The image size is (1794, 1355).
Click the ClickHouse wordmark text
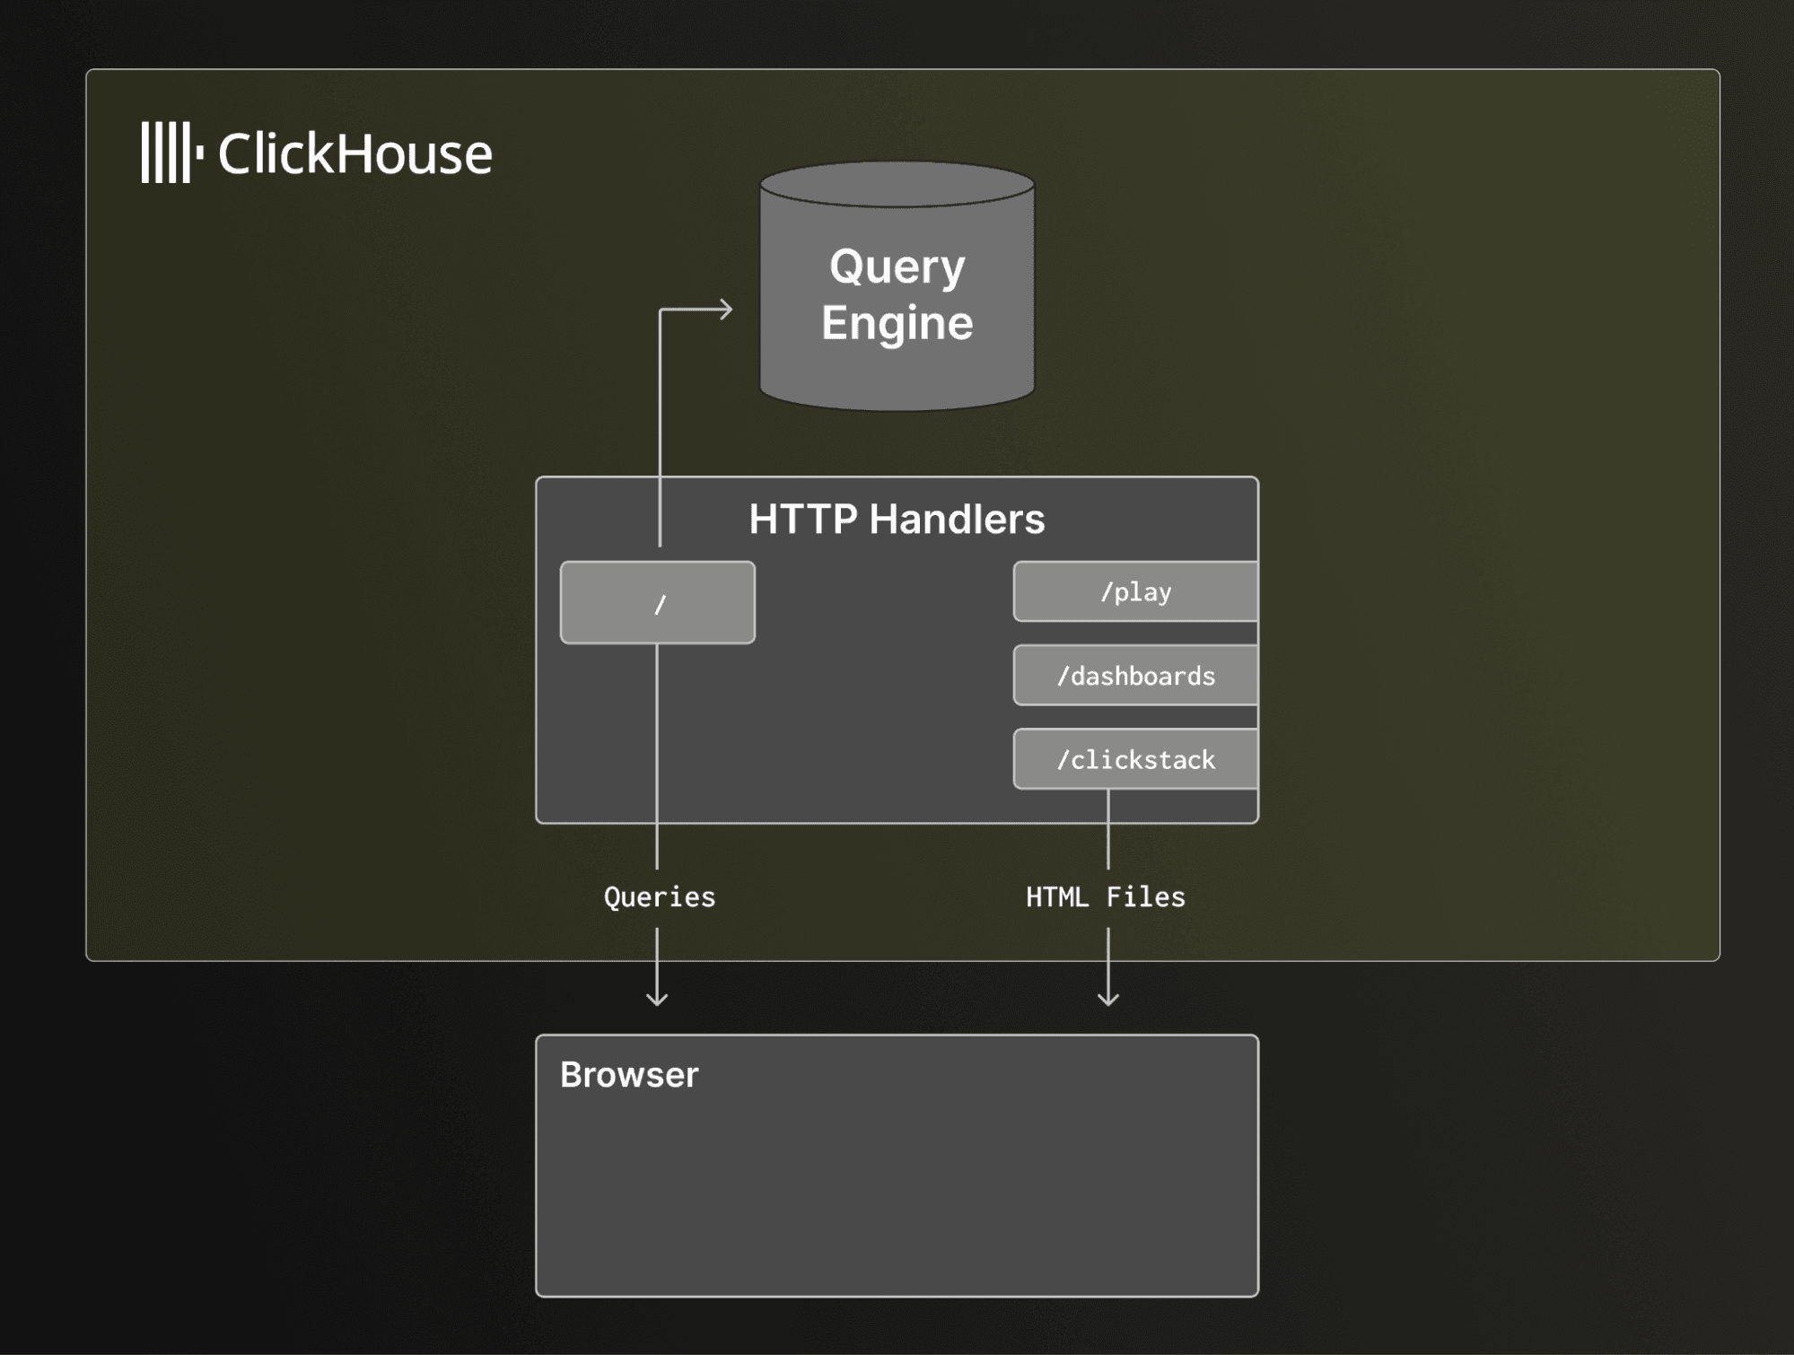coord(354,153)
